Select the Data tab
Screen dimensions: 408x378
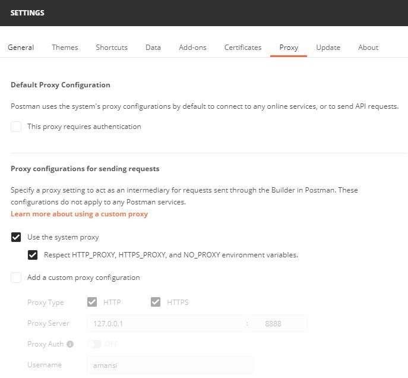click(153, 48)
